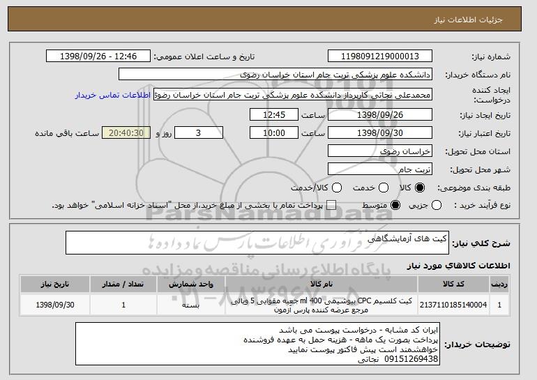This screenshot has width=537, height=380.
Task: Select the کالا radio button
Action: pos(420,188)
